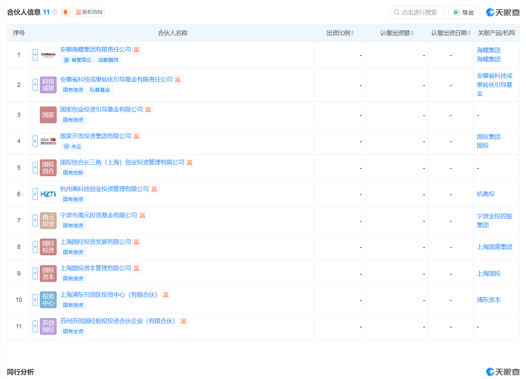Expand row for 上海国投资本管理有限公司

coord(35,274)
